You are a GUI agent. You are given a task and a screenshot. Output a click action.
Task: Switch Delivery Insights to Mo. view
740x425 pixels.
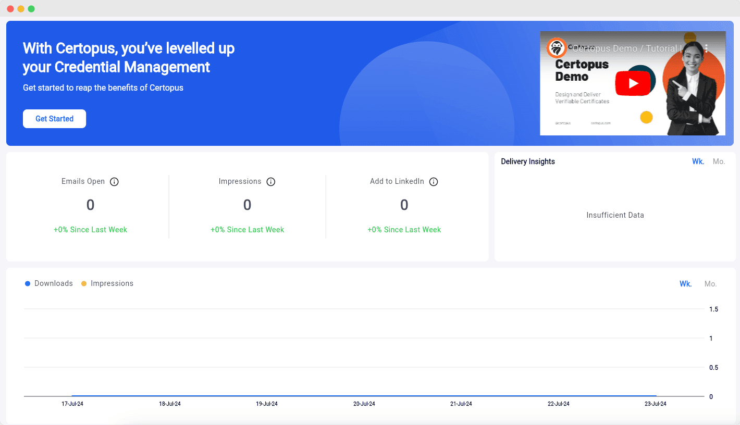click(x=719, y=161)
